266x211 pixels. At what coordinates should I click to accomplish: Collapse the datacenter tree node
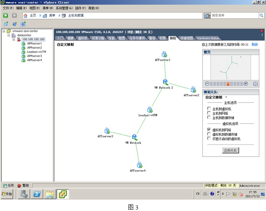(x=9, y=35)
